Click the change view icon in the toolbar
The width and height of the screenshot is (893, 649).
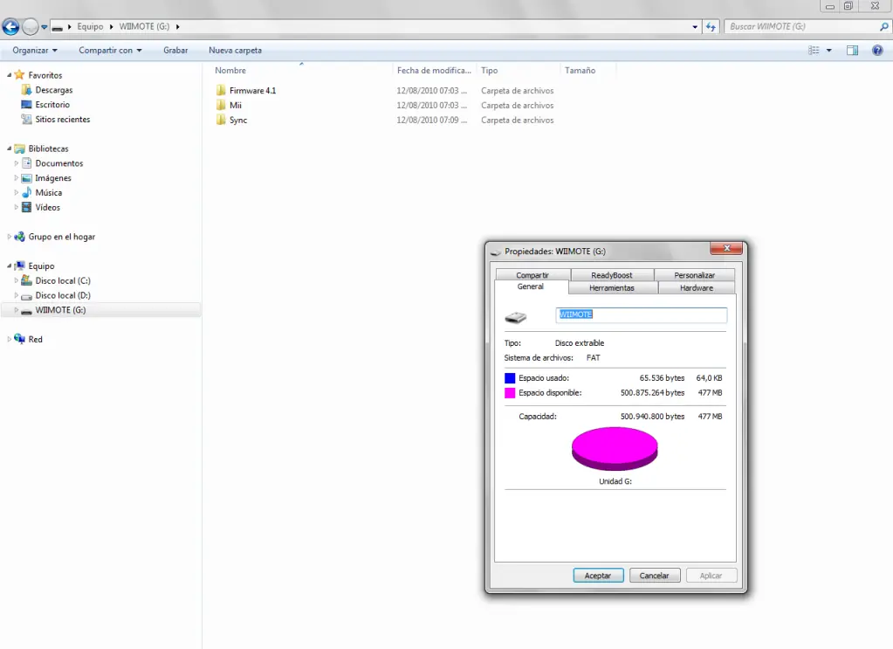pos(814,50)
